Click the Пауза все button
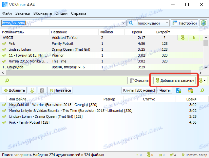The width and height of the screenshot is (209, 158). [60, 90]
